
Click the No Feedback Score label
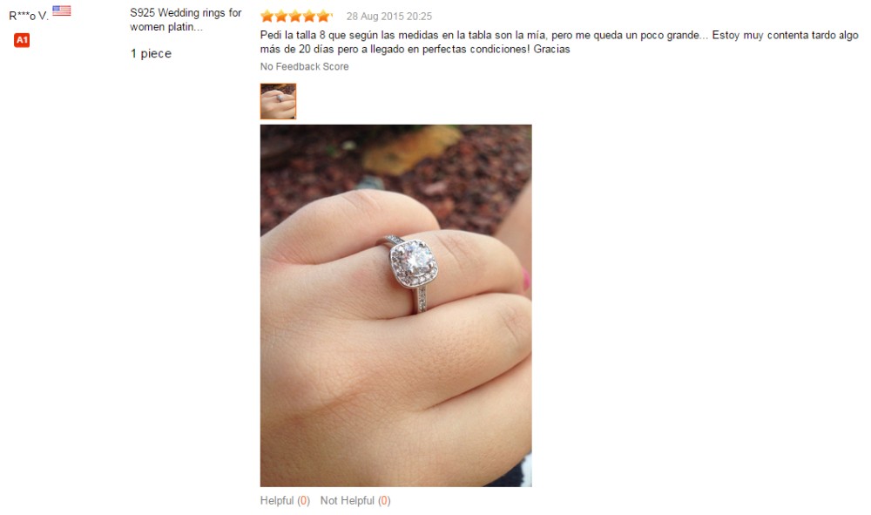point(304,66)
